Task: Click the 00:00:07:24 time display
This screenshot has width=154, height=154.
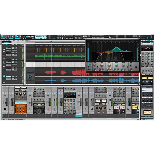Action: click(x=40, y=36)
